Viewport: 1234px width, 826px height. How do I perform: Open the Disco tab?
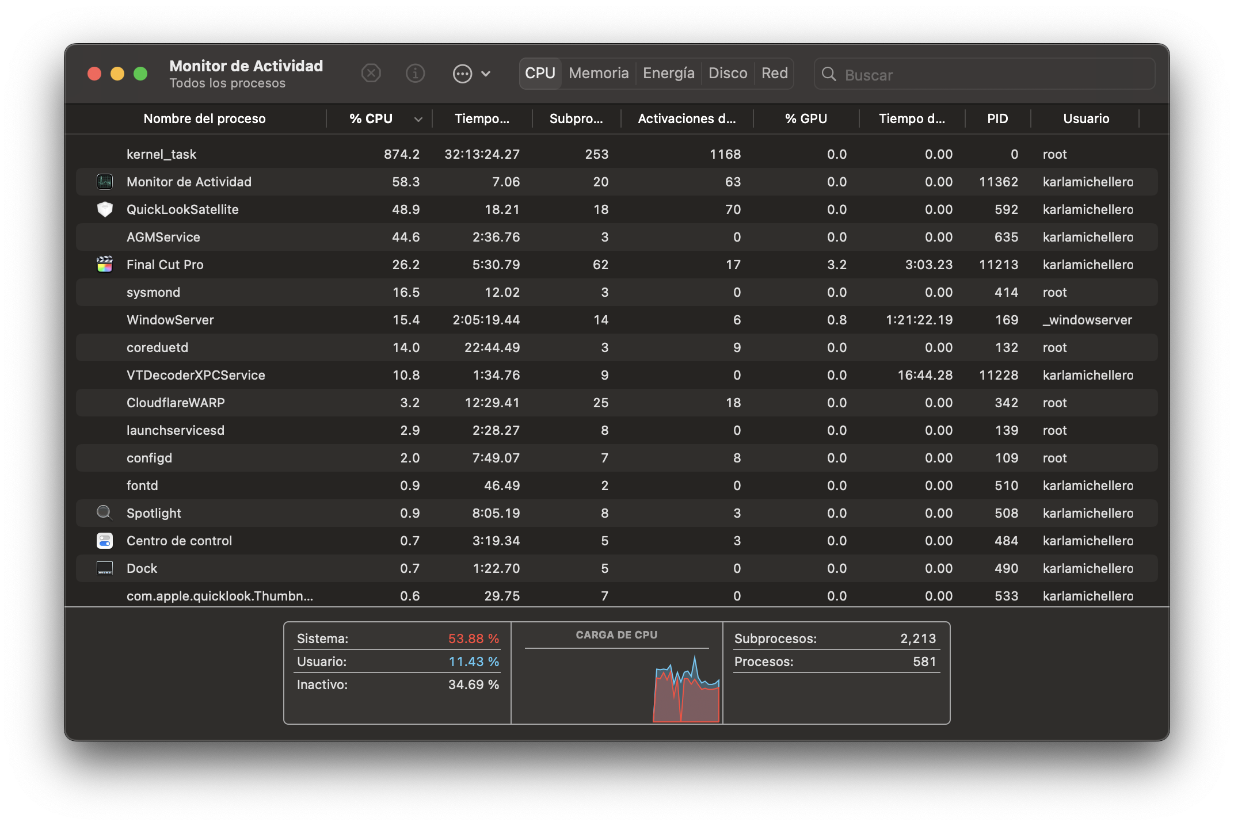[x=728, y=74]
